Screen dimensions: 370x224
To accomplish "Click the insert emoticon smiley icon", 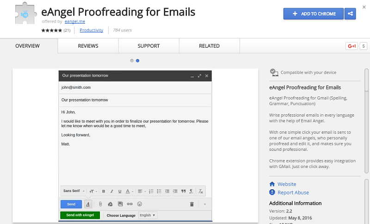I will [x=140, y=204].
